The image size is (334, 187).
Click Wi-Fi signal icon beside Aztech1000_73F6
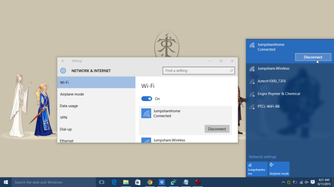(x=252, y=81)
